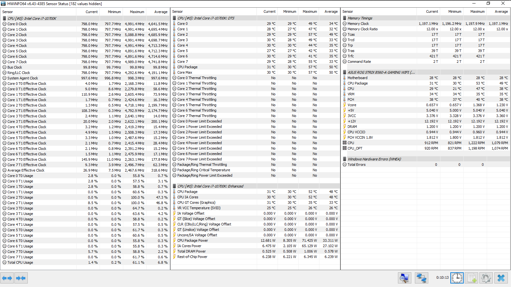Screen dimensions: 511x287
Task: Click the HWiNFO64 title bar app icon
Action: (4, 4)
